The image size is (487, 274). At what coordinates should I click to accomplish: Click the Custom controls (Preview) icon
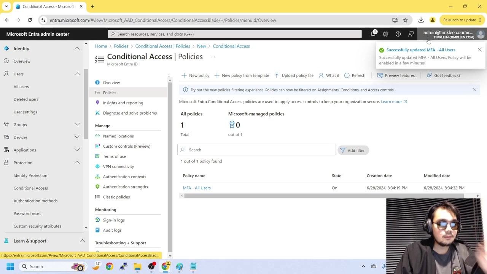(97, 146)
